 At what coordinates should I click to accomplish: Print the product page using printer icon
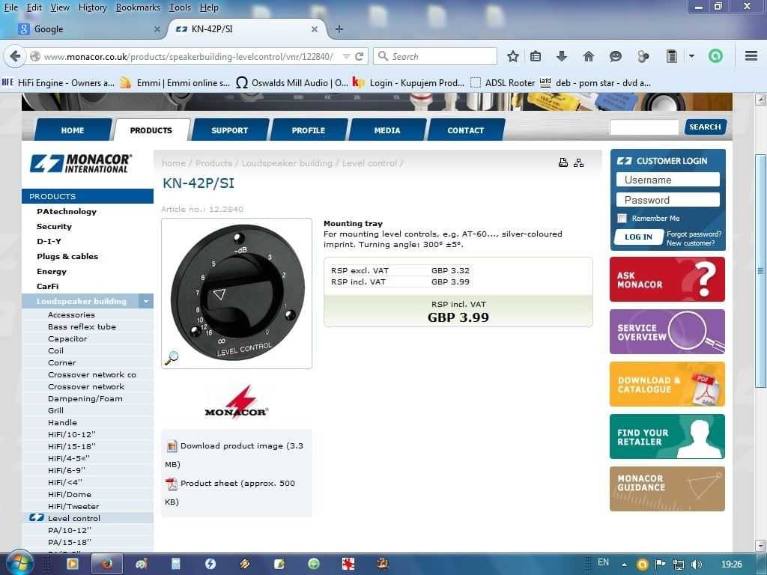point(563,162)
